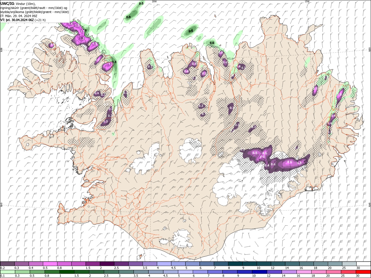Click the 'Vindur (10m)' caption text
Screen dimensions: 371x278
click(26, 3)
